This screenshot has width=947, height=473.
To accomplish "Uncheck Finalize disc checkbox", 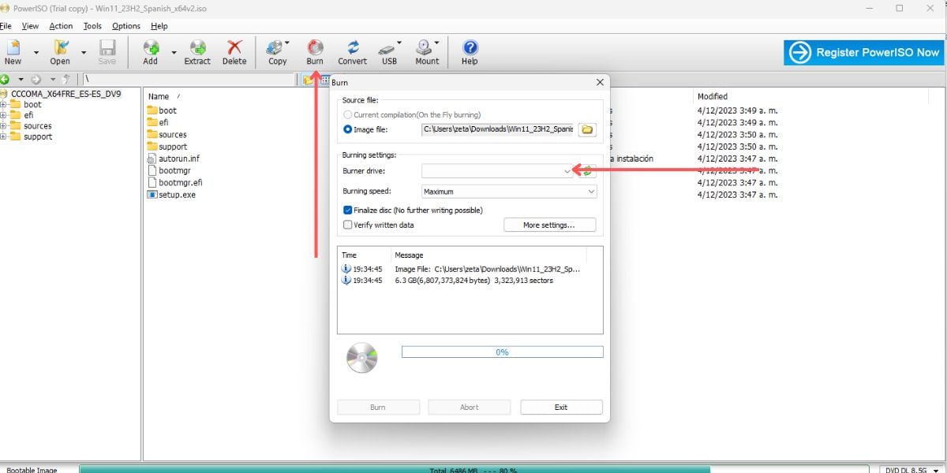I will point(348,210).
